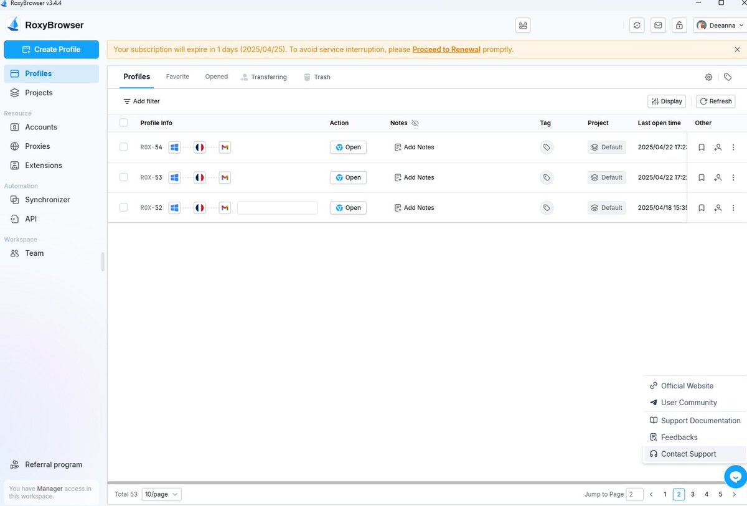Viewport: 747px width, 506px height.
Task: Switch to the Opened tab
Action: [217, 77]
